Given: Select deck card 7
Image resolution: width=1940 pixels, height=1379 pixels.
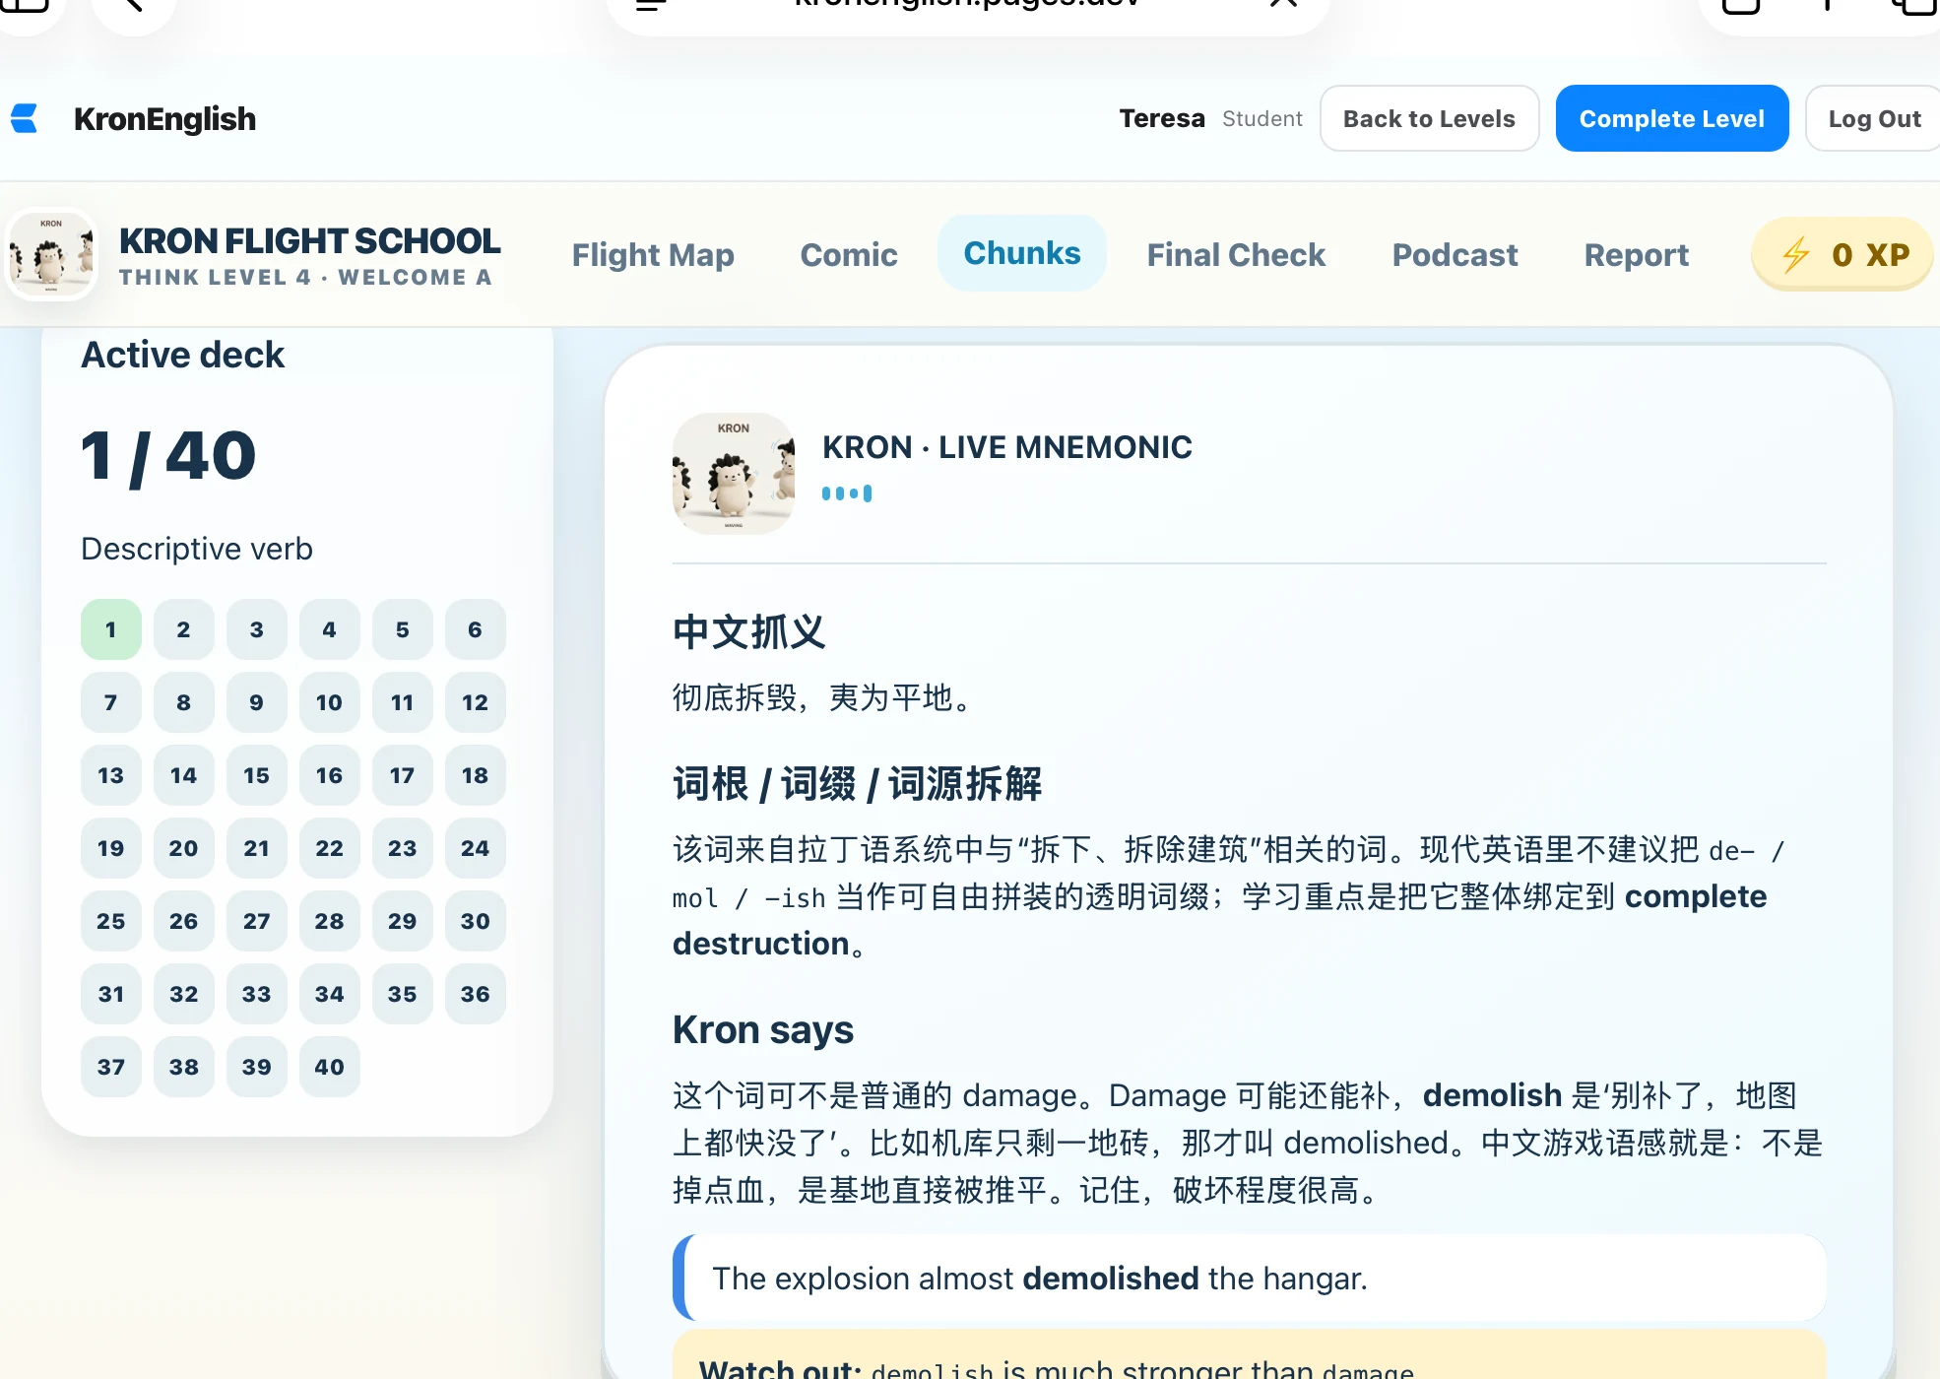Looking at the screenshot, I should point(111,702).
